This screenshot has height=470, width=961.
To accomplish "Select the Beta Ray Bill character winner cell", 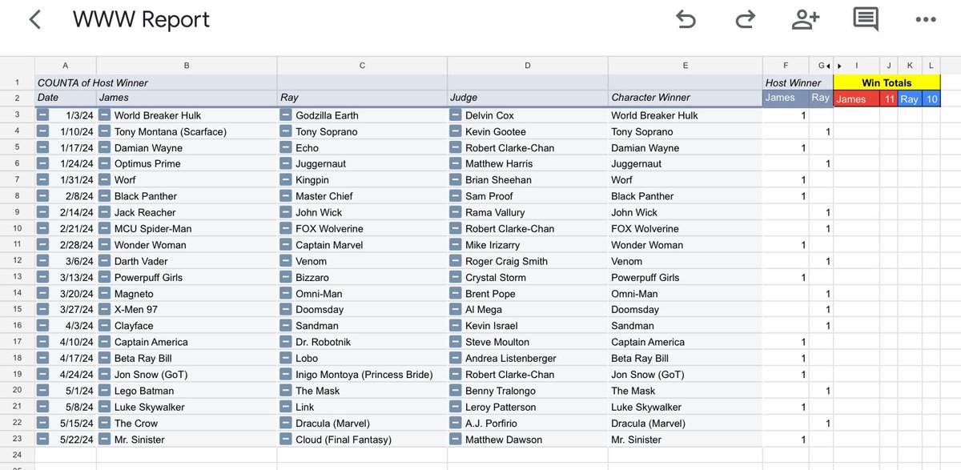I will (x=686, y=358).
